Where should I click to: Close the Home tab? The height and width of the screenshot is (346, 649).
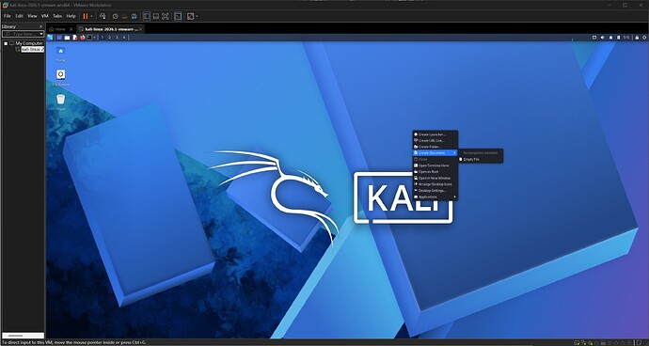point(71,29)
